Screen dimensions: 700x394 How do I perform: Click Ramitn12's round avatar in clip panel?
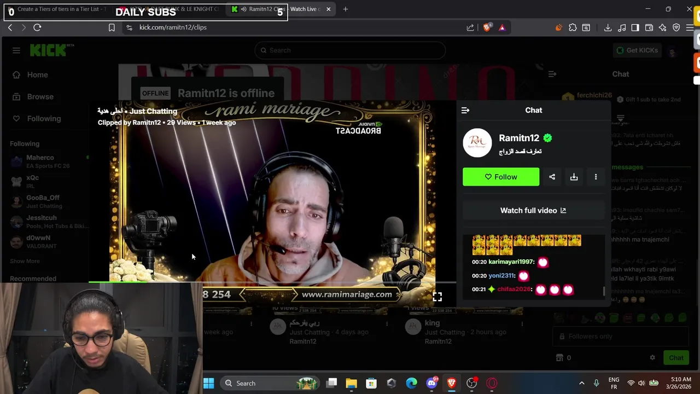pyautogui.click(x=477, y=143)
